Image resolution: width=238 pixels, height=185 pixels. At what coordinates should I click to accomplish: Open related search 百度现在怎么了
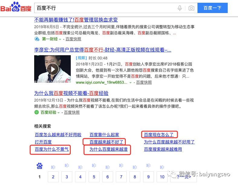(x=159, y=134)
